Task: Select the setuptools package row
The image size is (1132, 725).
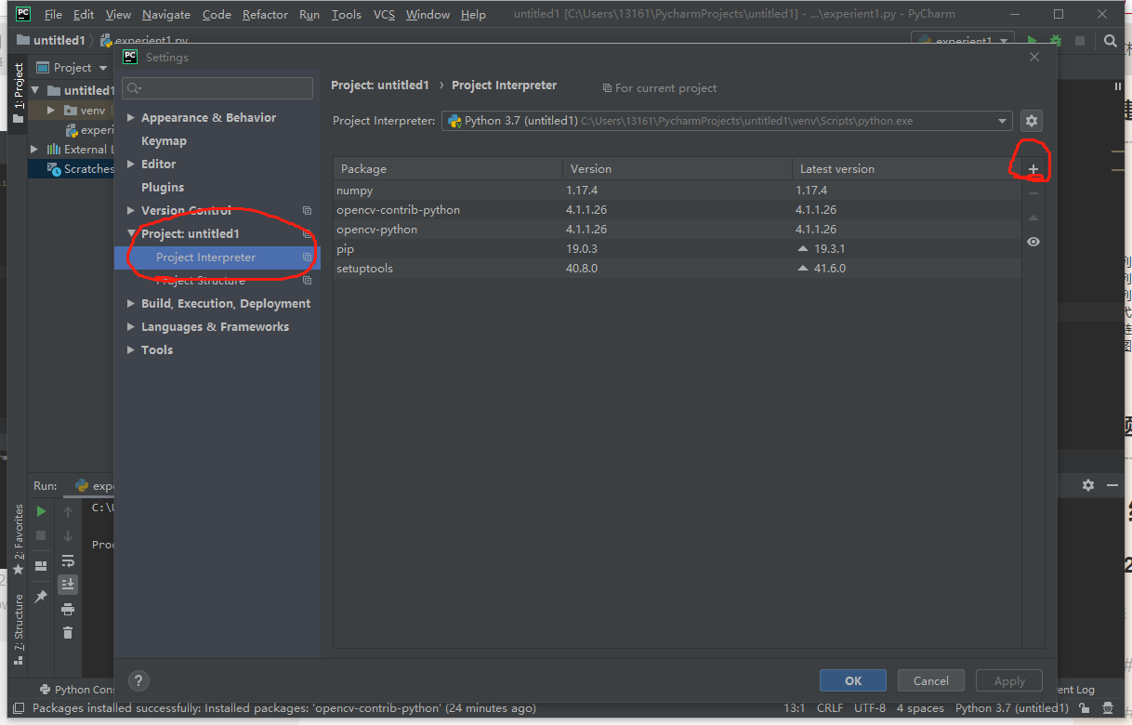Action: pyautogui.click(x=677, y=268)
